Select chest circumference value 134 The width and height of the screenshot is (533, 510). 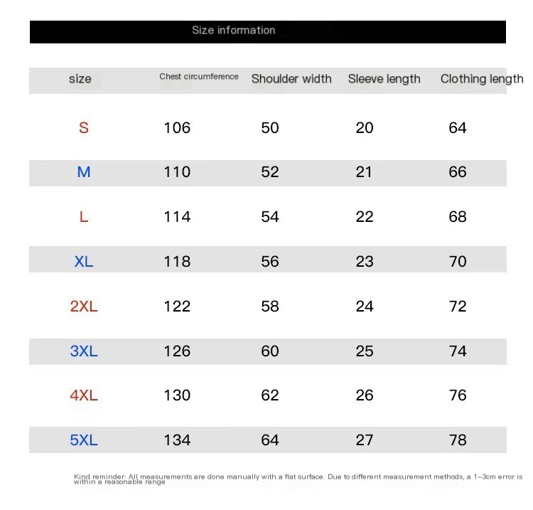(177, 440)
